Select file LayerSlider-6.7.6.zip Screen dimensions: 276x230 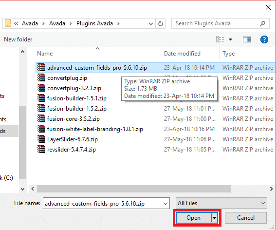(x=73, y=139)
